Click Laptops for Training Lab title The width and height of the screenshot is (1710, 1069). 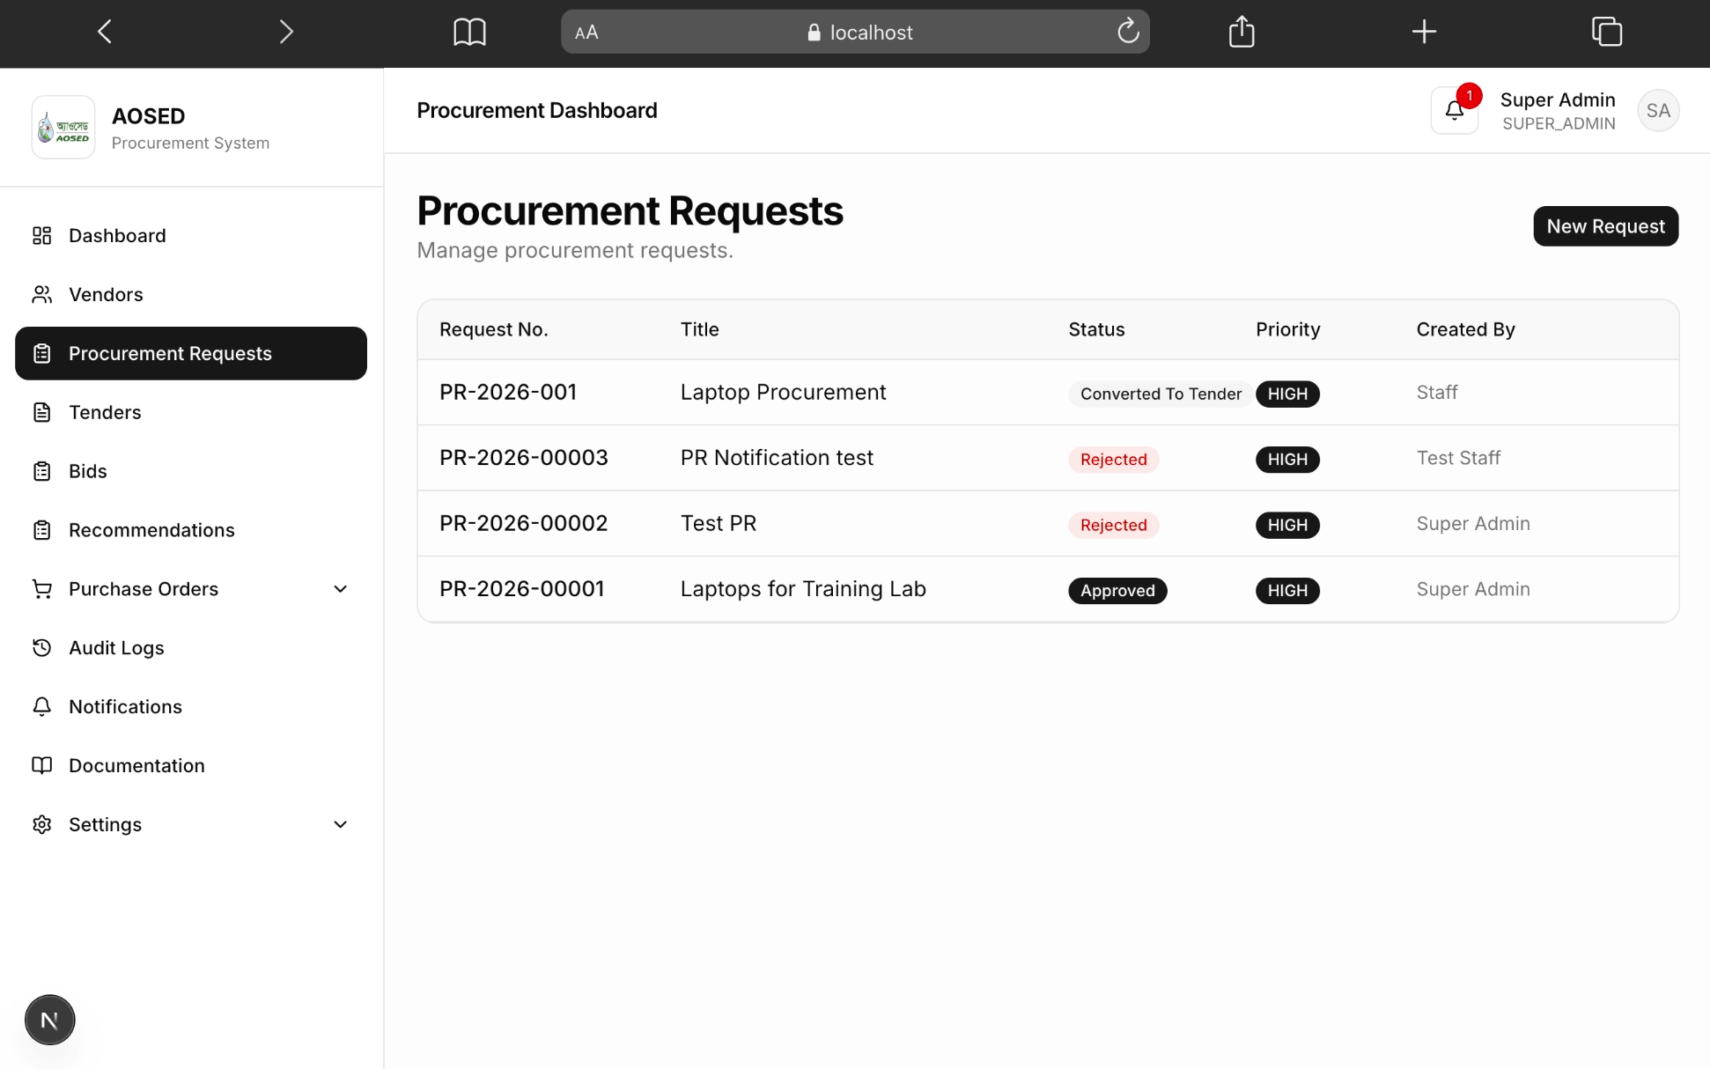tap(803, 589)
